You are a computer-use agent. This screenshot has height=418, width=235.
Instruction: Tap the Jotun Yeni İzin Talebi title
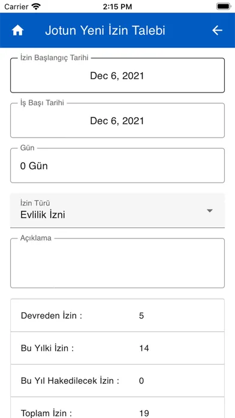pos(105,31)
